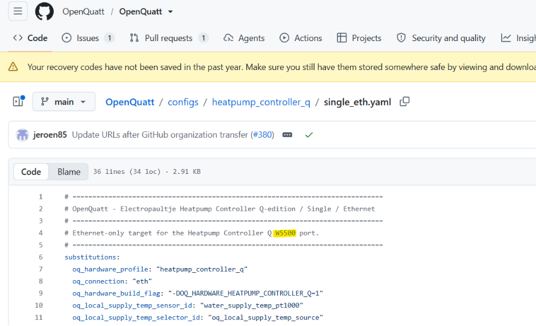Expand commit message details ellipsis
536x326 pixels.
[x=287, y=135]
